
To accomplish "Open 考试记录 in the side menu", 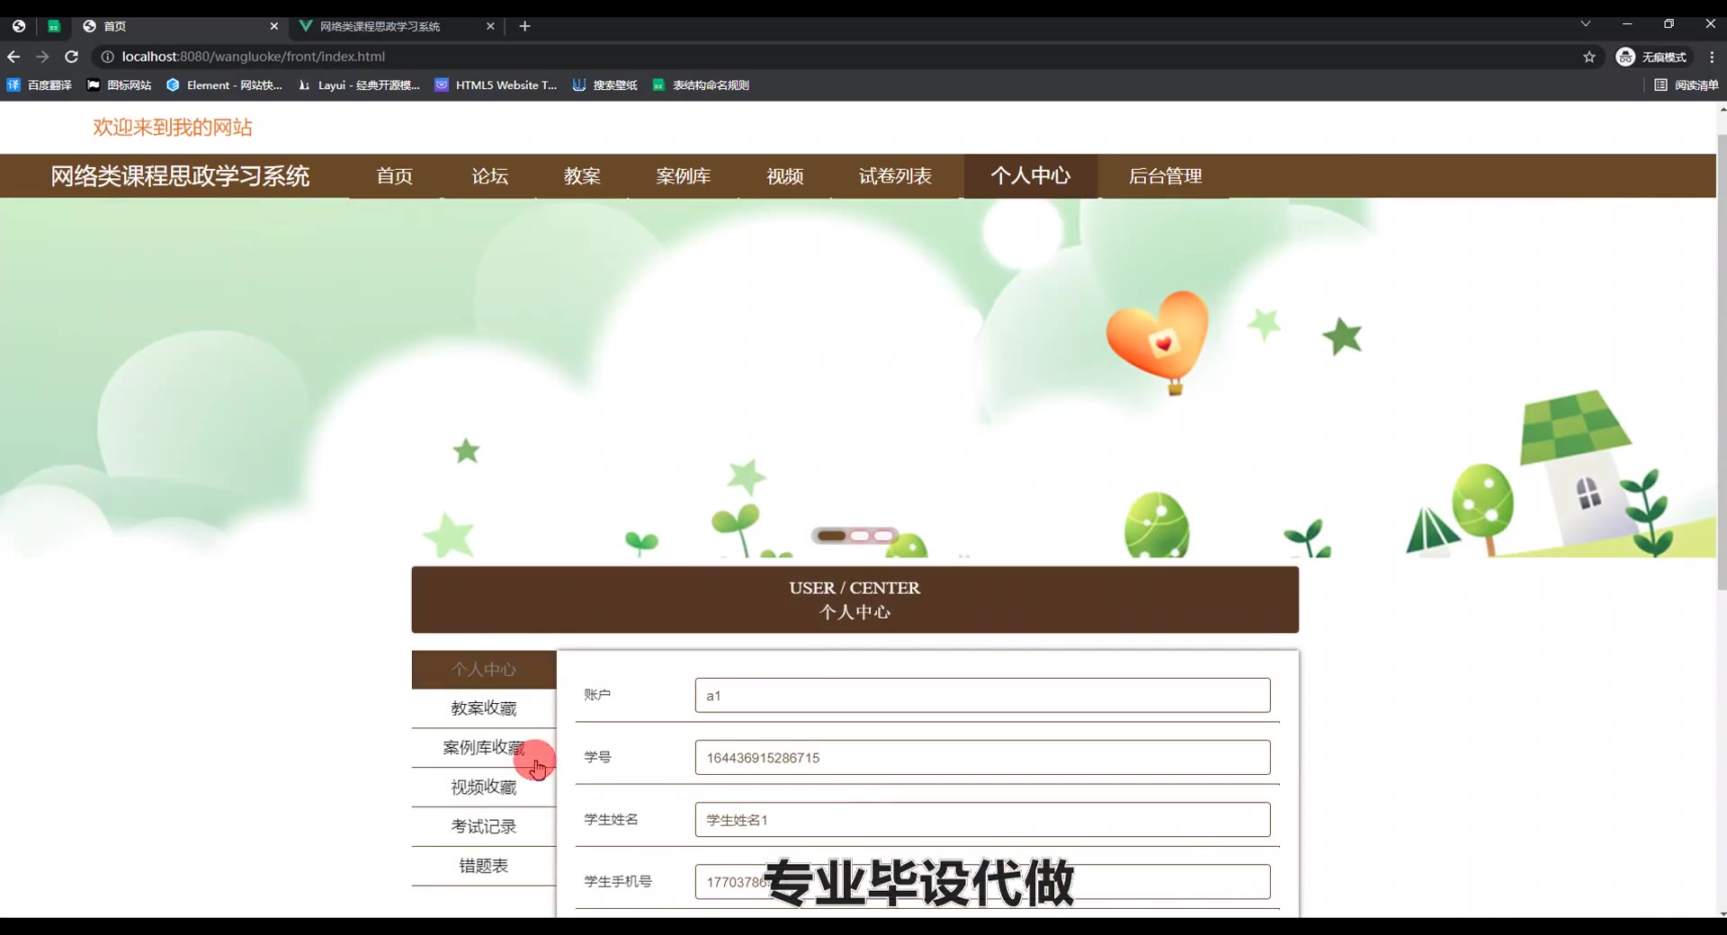I will pos(484,827).
